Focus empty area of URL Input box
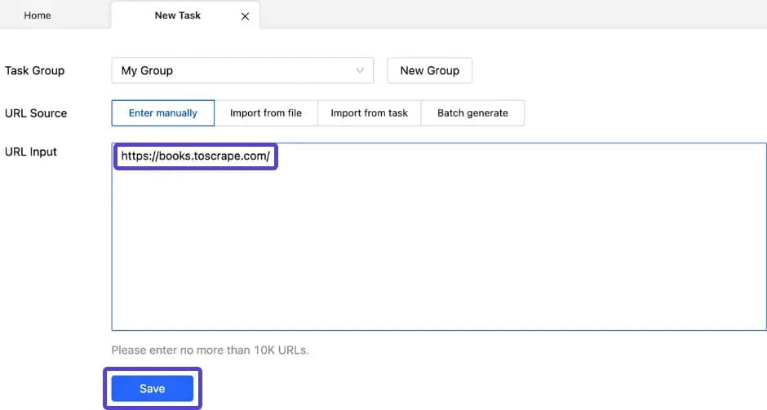 point(438,236)
